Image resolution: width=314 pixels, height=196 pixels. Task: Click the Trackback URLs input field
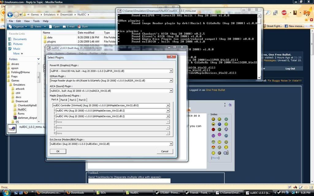(x=129, y=181)
